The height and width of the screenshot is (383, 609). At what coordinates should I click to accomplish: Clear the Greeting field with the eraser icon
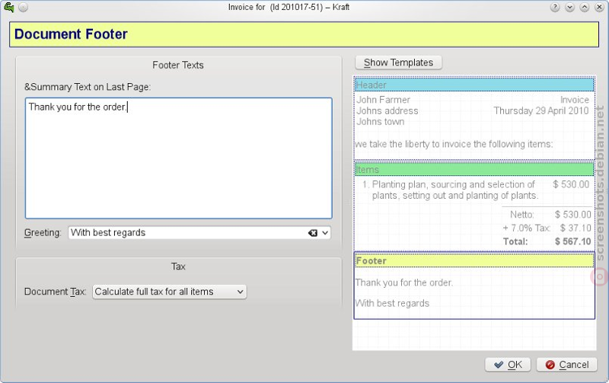(313, 233)
